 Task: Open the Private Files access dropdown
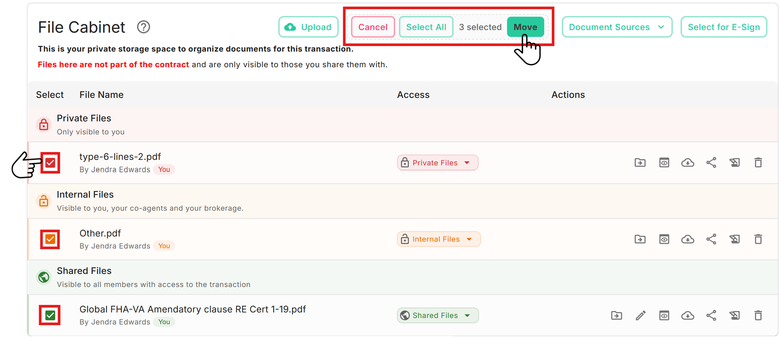point(438,163)
